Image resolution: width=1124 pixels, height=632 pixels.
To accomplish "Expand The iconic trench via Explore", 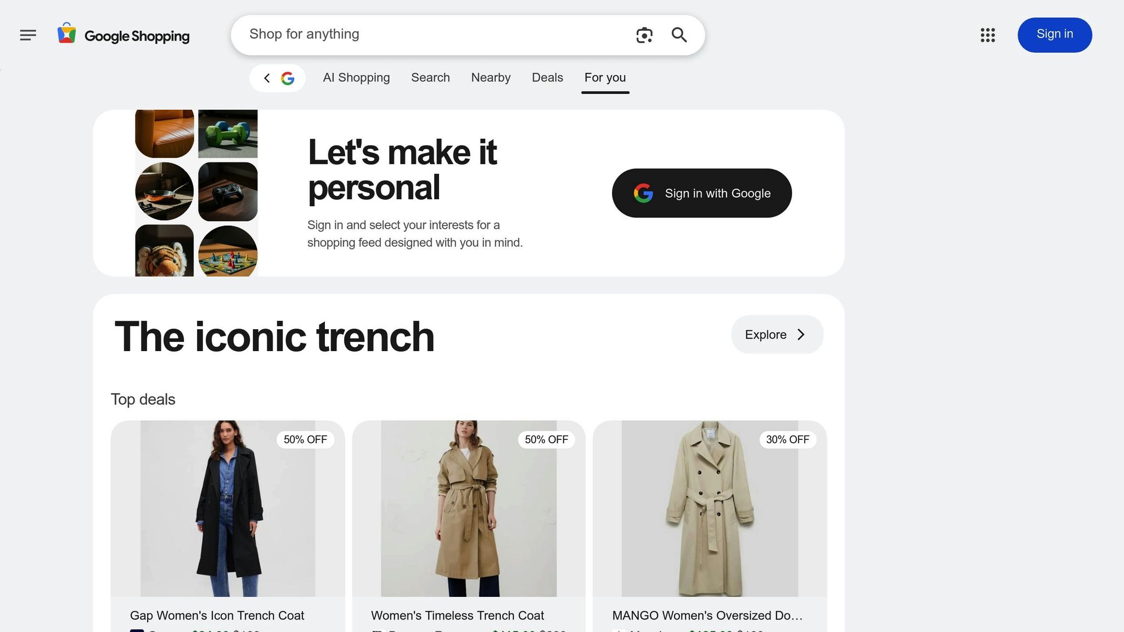I will coord(777,335).
